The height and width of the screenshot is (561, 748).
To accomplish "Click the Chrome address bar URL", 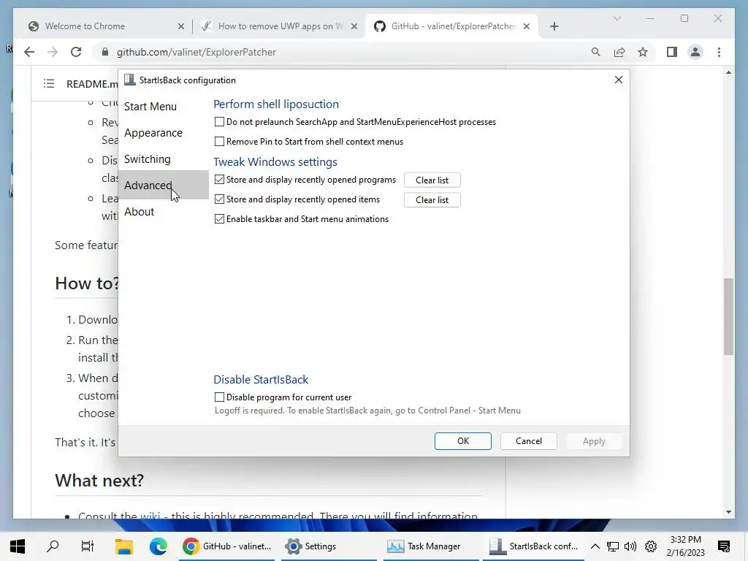I will point(196,52).
